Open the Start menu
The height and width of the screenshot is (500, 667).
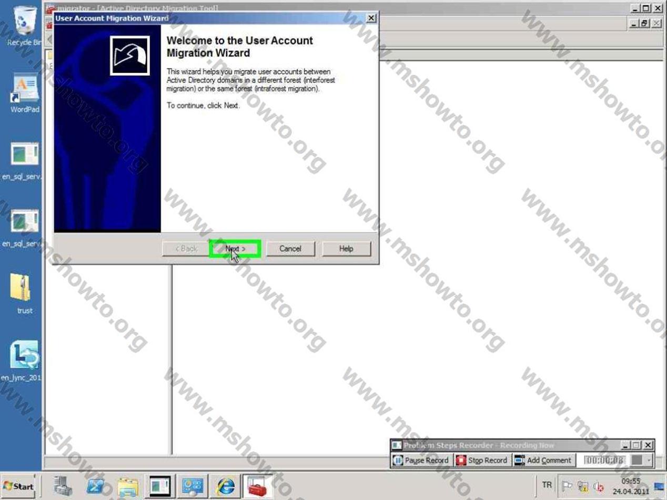pyautogui.click(x=19, y=486)
